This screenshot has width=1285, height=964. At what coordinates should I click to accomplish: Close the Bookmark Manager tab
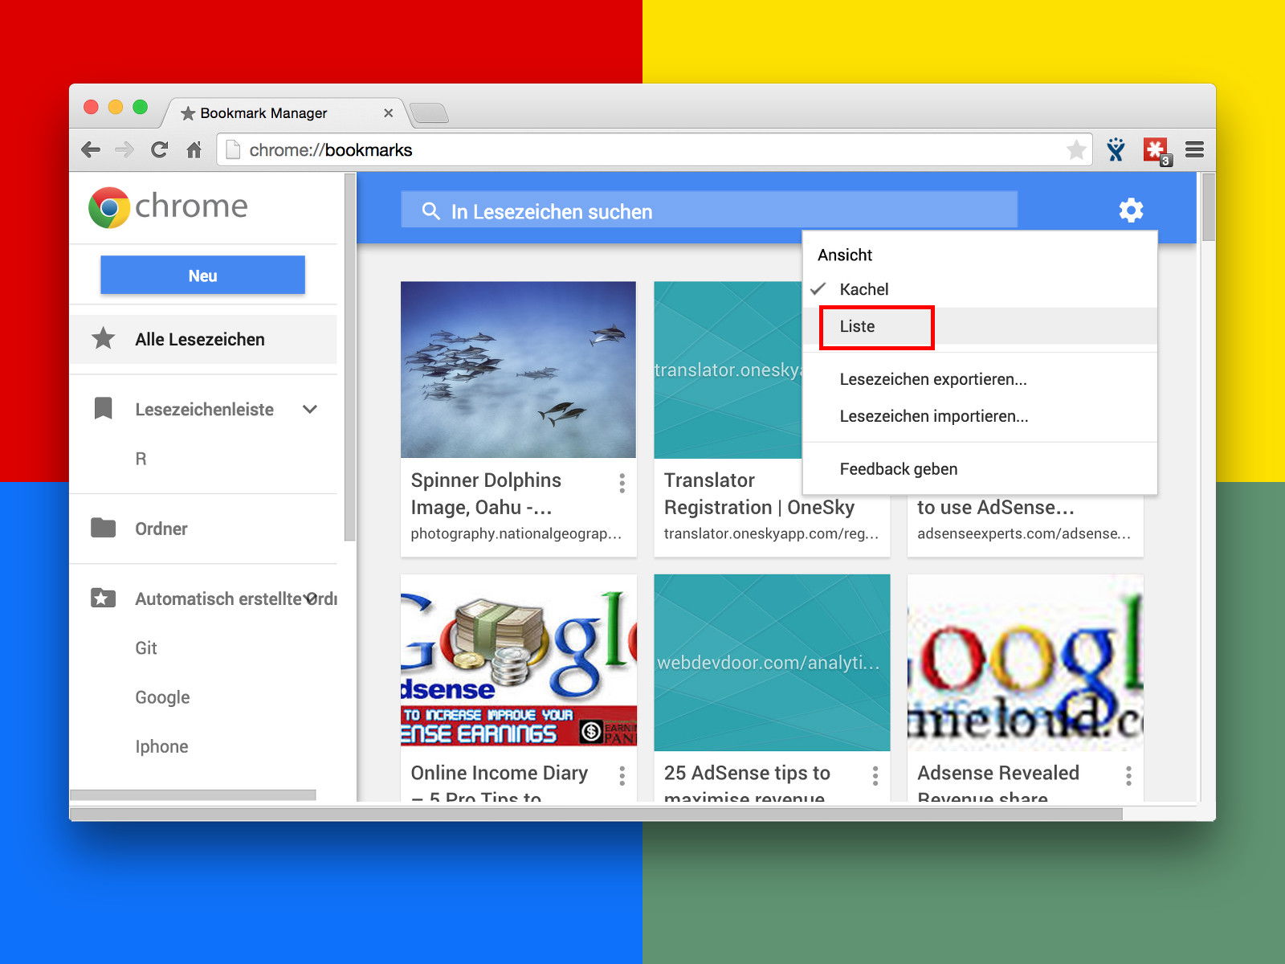(x=388, y=113)
